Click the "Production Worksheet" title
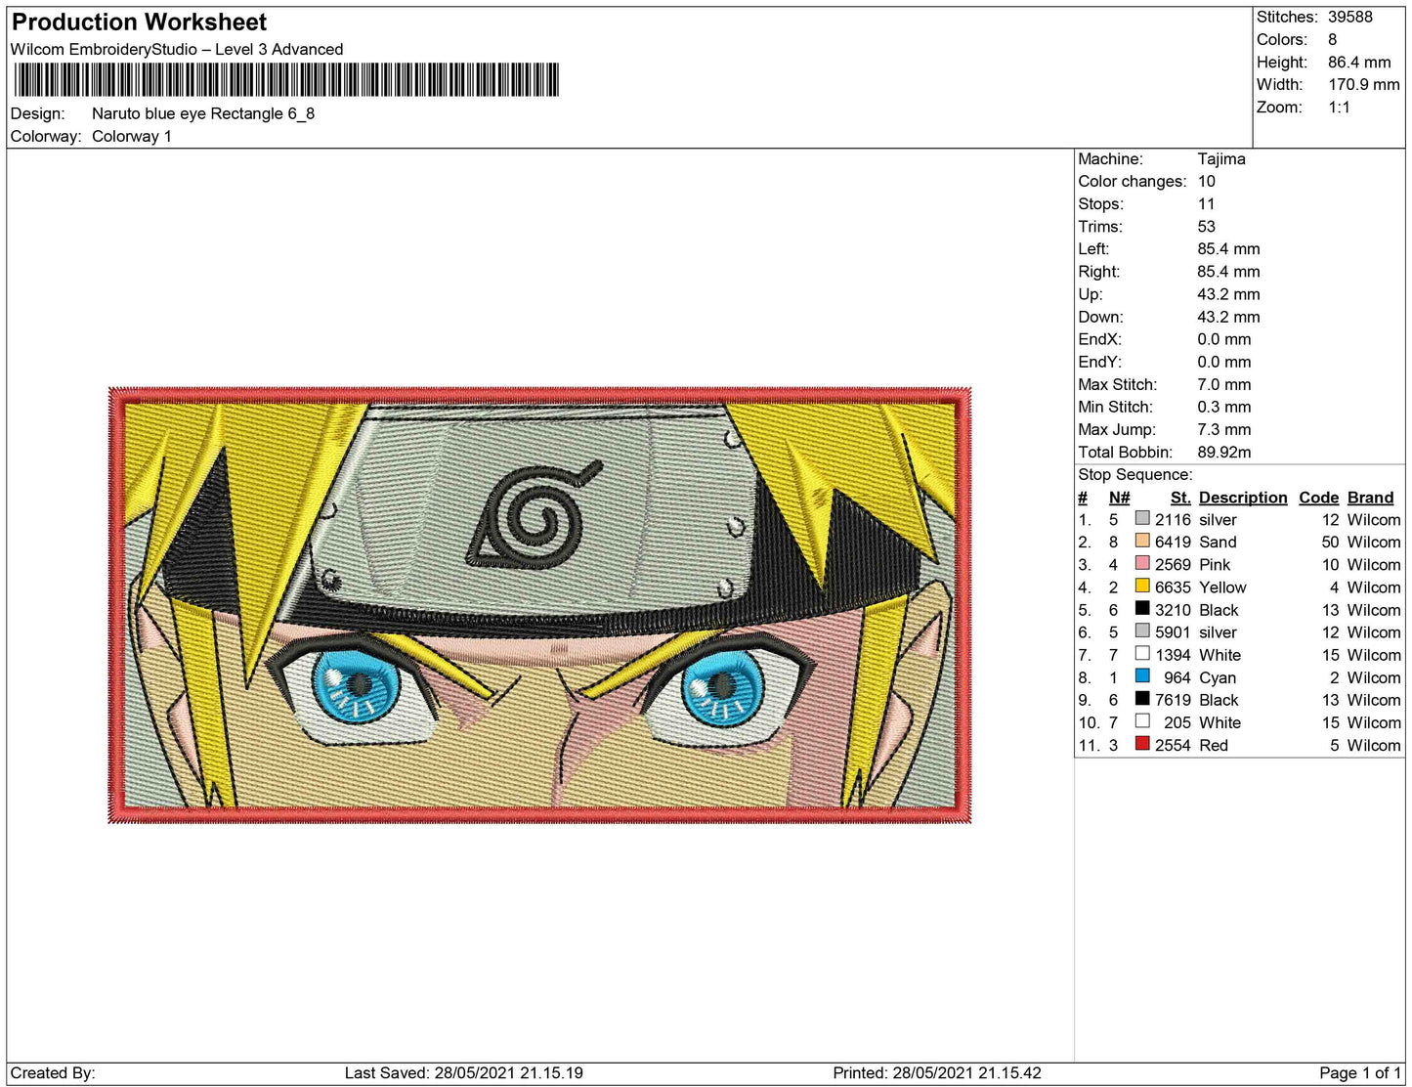 coord(139,22)
